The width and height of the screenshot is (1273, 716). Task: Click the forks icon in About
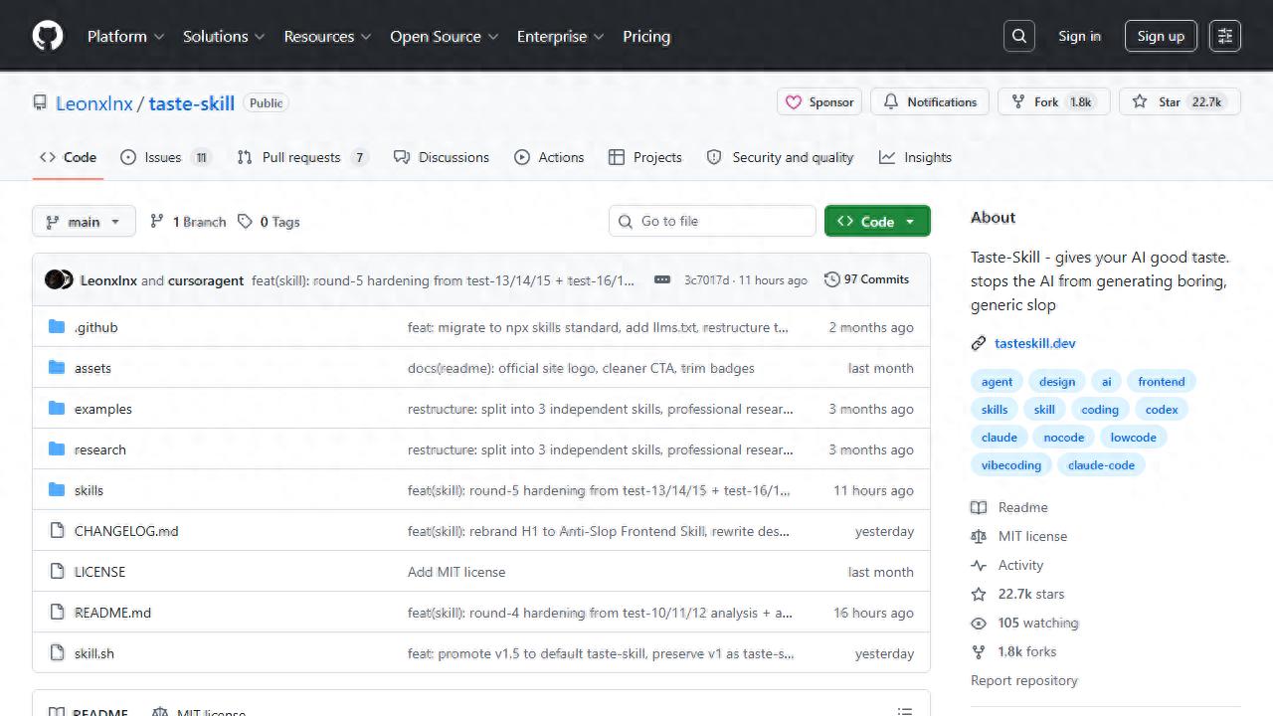click(979, 651)
